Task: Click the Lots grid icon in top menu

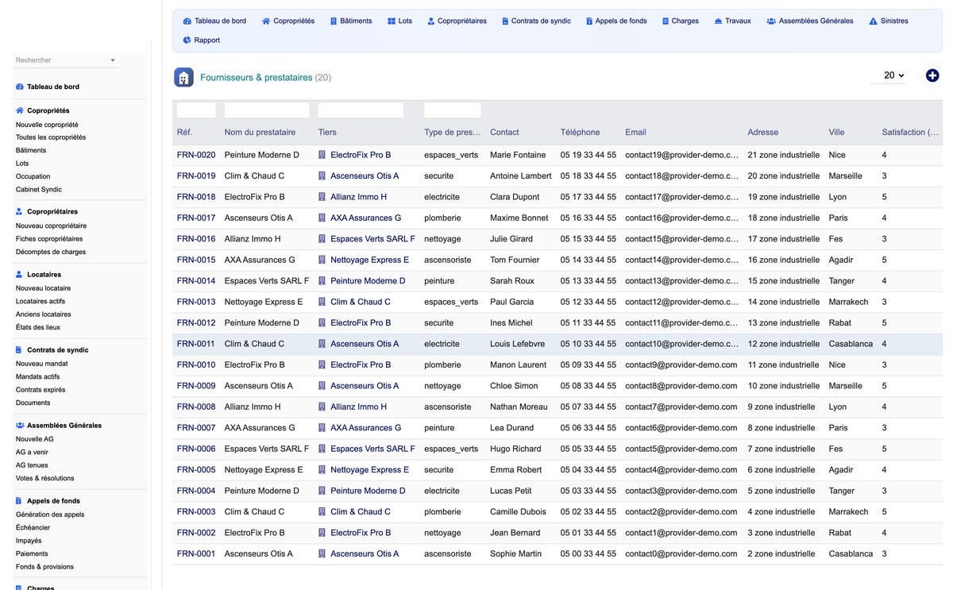Action: tap(392, 21)
